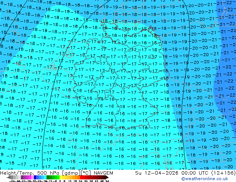Click the forecast offset '(12+156)'
The height and width of the screenshot is (182, 236).
click(223, 173)
